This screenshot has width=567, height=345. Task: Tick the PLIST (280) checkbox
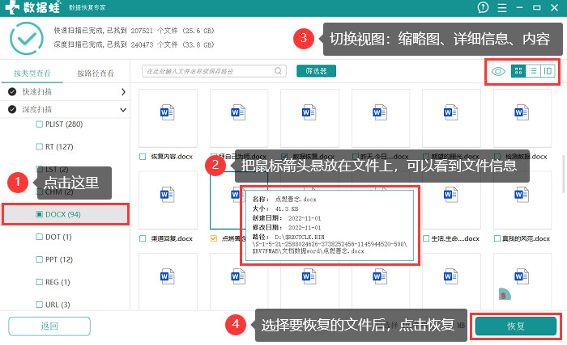[x=40, y=124]
